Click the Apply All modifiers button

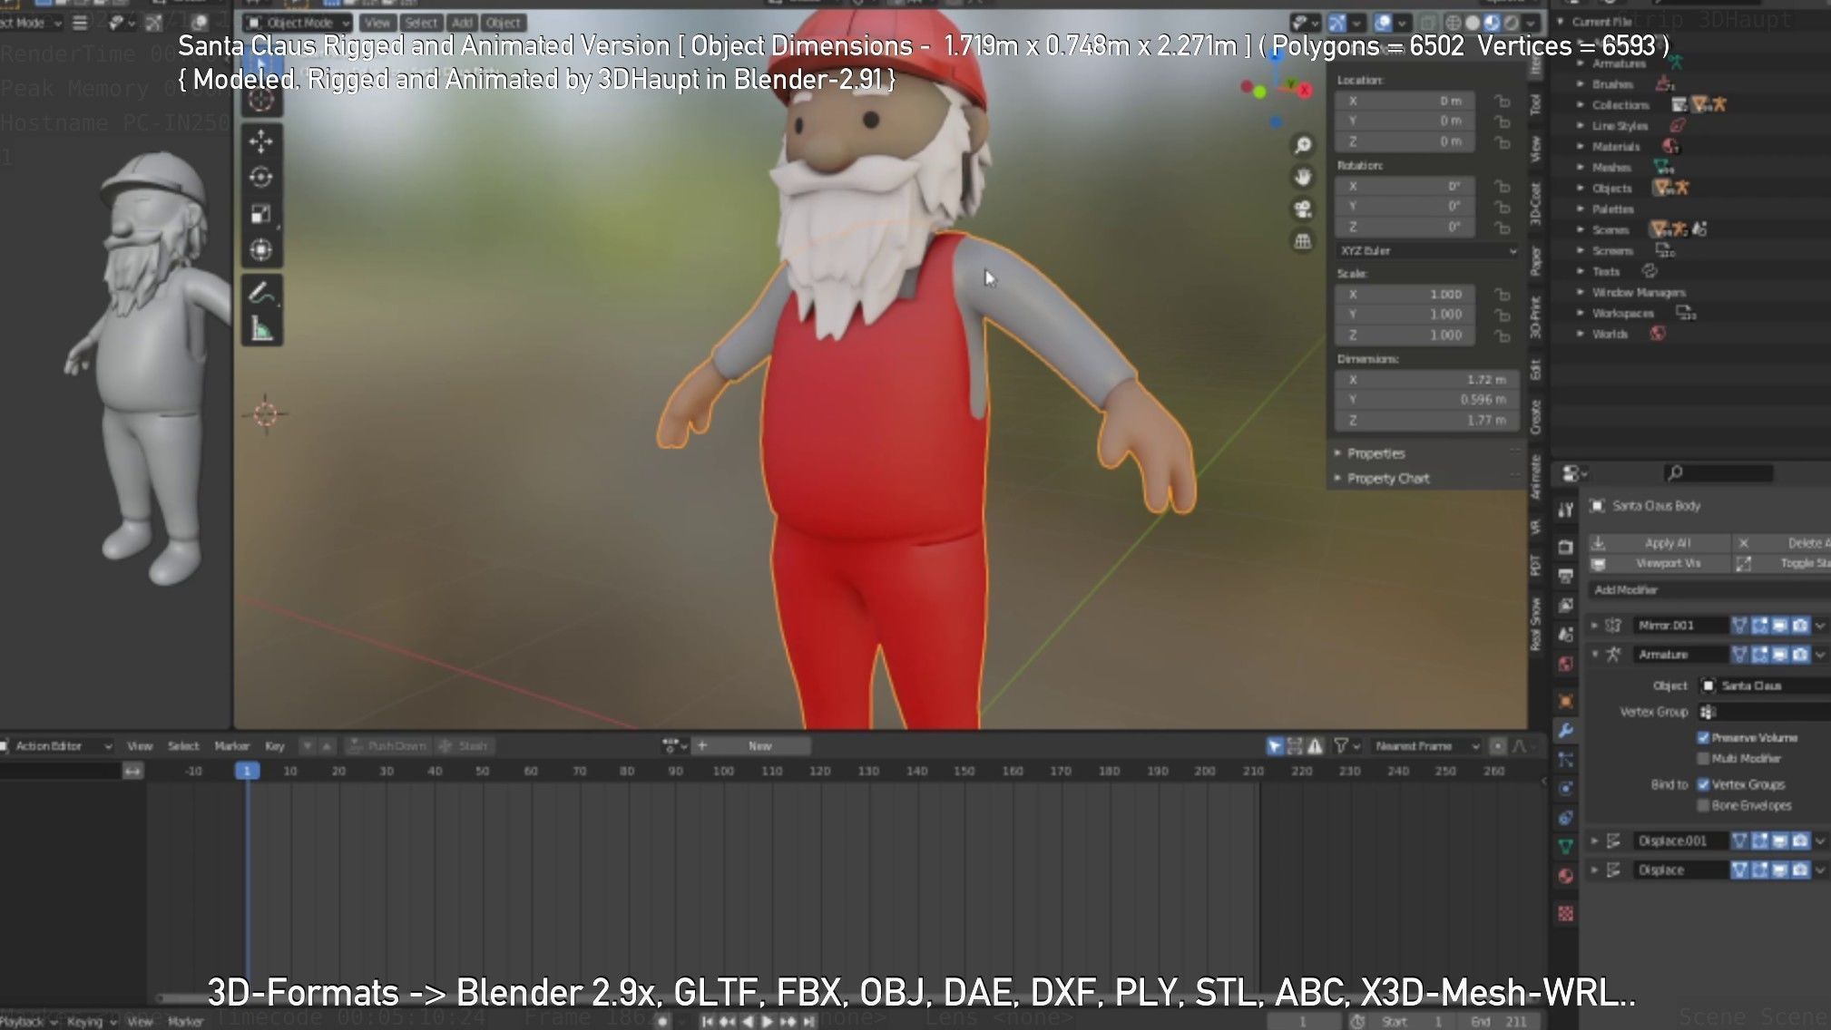pos(1659,543)
